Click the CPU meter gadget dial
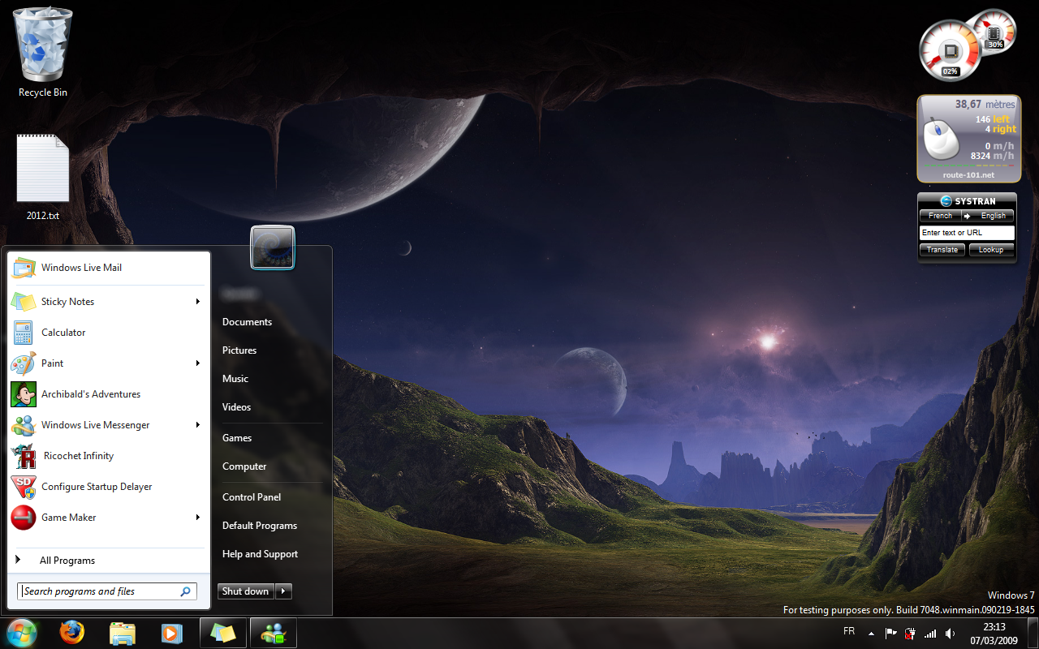The height and width of the screenshot is (649, 1039). pyautogui.click(x=951, y=50)
